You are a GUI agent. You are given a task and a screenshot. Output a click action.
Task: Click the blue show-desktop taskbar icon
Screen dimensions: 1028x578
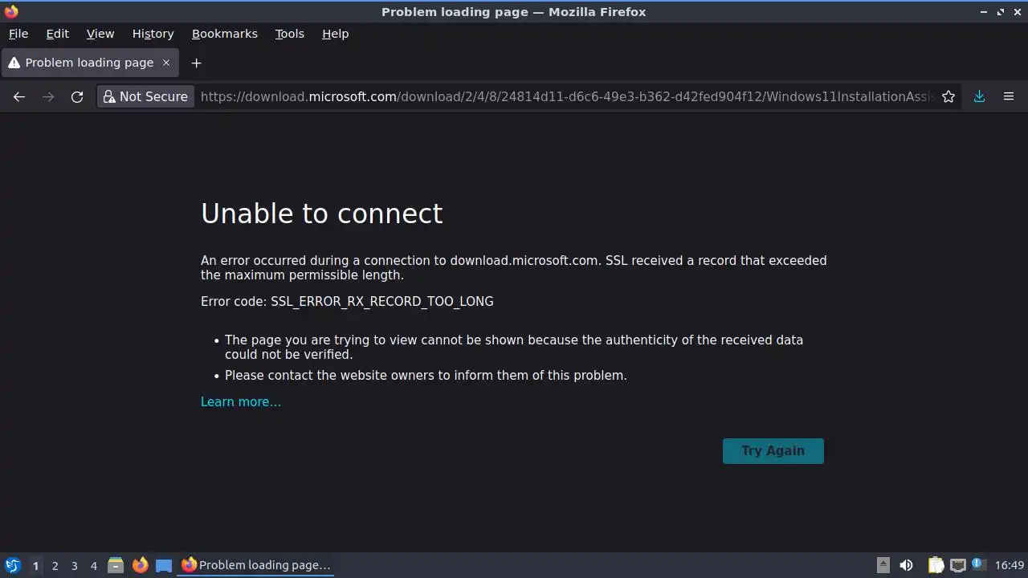(x=164, y=565)
